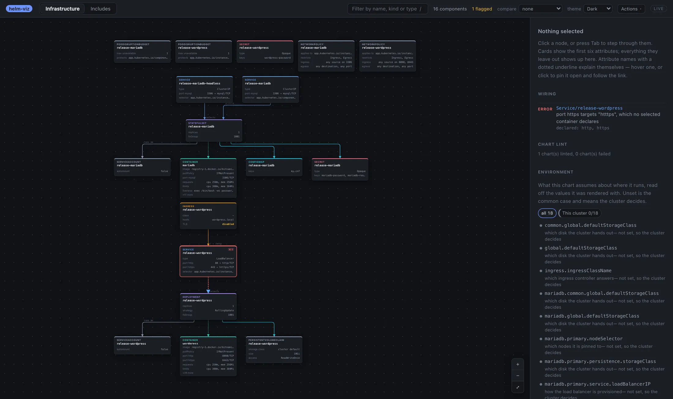This screenshot has width=673, height=399.
Task: Click '+17 more' on the mariadb container
Action: [188, 195]
